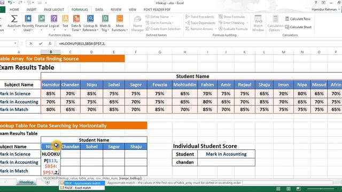The height and width of the screenshot is (192, 342).
Task: Switch to the HOME tab
Action: pyautogui.click(x=14, y=10)
